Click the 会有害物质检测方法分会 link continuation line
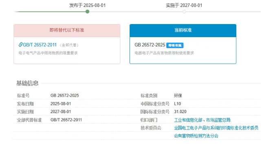This screenshot has height=149, width=275. pos(196,136)
